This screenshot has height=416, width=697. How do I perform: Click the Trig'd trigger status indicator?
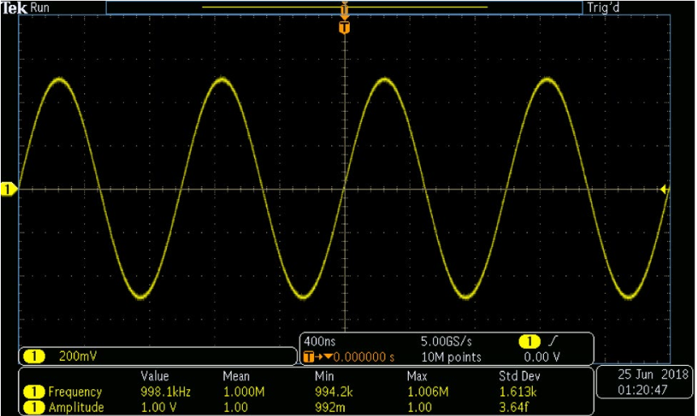(603, 7)
